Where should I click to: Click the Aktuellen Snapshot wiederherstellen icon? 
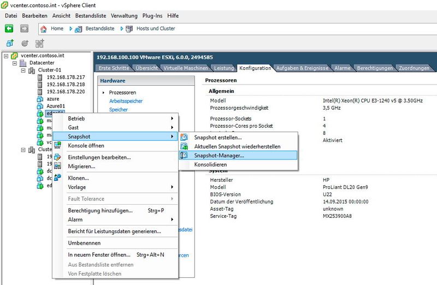click(x=184, y=146)
